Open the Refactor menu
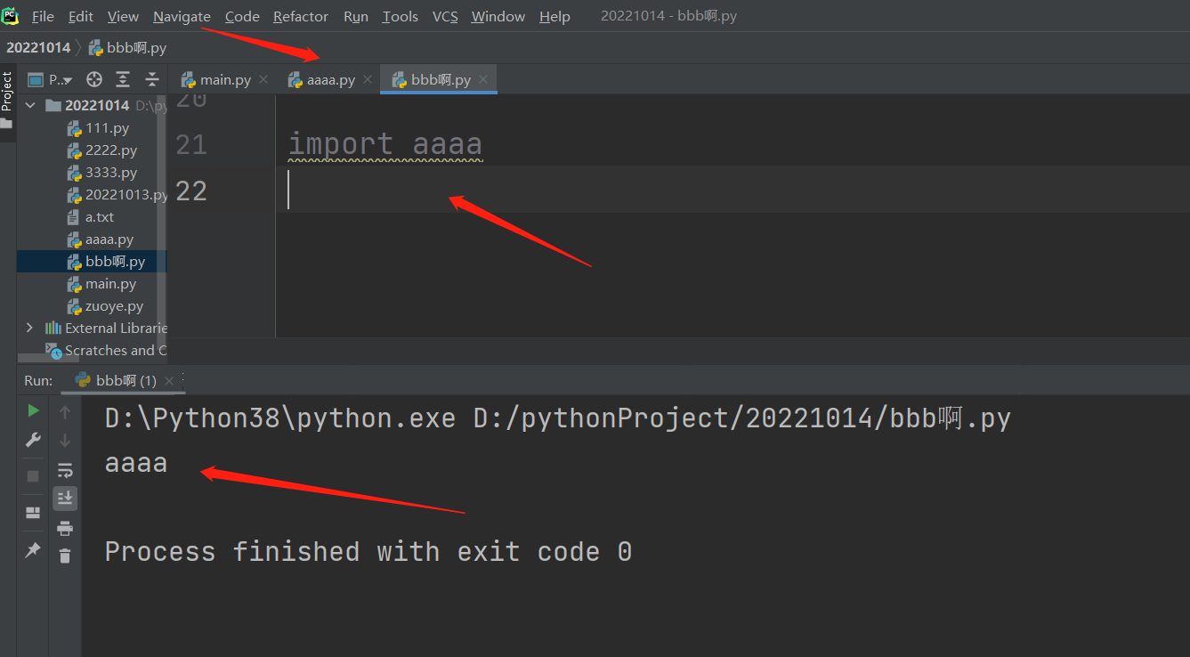Screen dimensions: 1190x657 coord(300,16)
